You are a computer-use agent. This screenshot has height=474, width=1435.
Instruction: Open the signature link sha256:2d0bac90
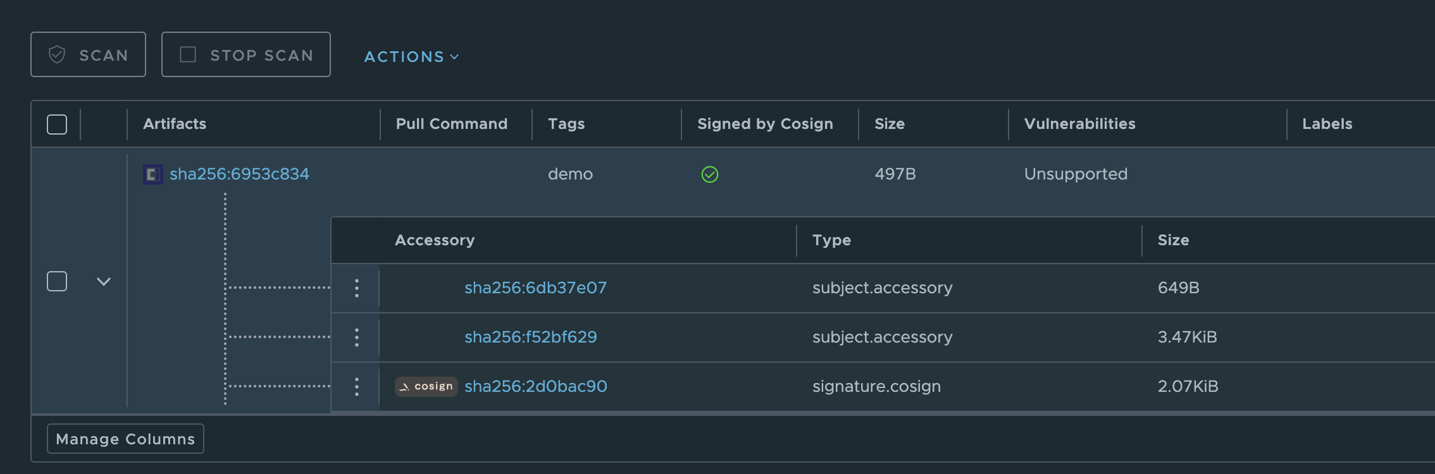(535, 386)
